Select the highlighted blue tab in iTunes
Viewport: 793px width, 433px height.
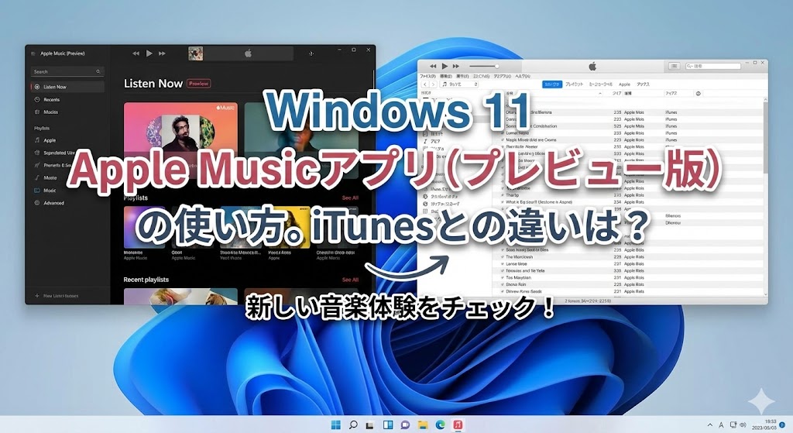[551, 84]
